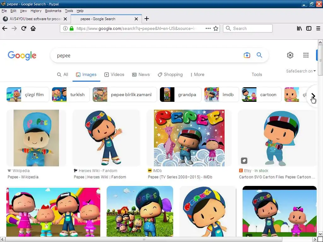Filter by the cartoon chip

pos(261,95)
